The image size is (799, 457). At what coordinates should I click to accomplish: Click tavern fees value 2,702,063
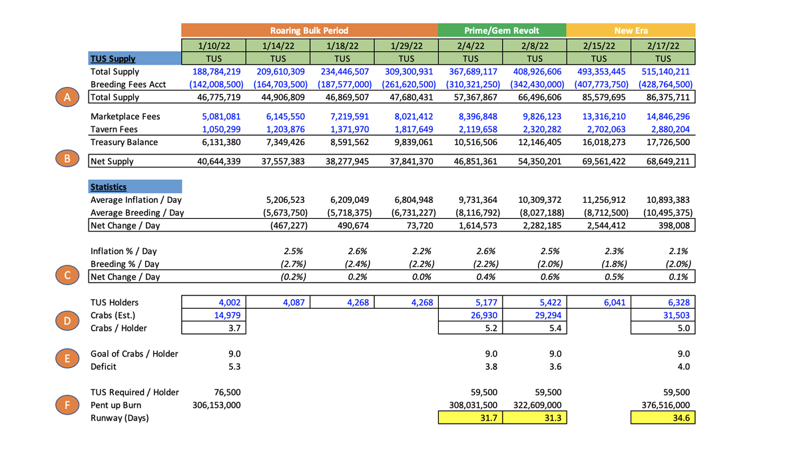[x=607, y=129]
